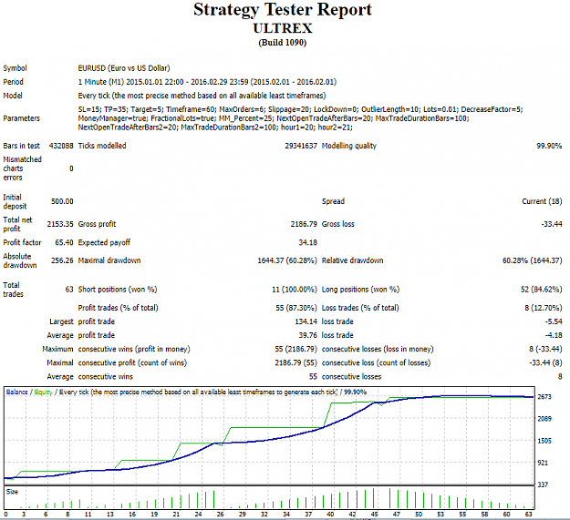
Task: Click consecutive profit value 2186.79 (55)
Action: click(x=295, y=362)
